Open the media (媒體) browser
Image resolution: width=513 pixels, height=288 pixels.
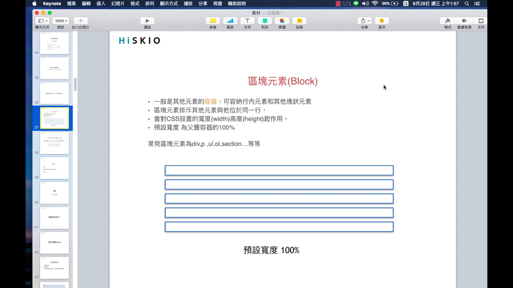pos(282,21)
